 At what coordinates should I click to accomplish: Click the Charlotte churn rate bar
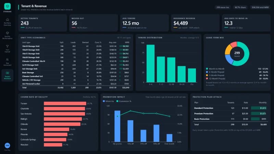[x=64, y=108]
